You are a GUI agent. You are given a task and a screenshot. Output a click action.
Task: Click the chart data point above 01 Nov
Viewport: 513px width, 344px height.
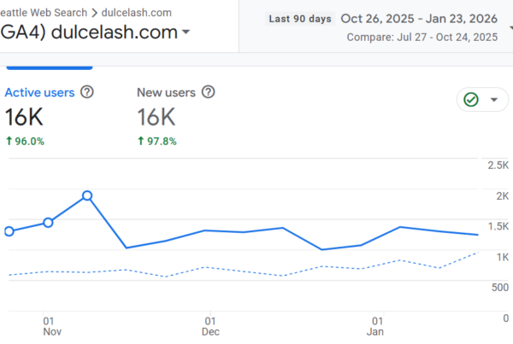point(48,223)
